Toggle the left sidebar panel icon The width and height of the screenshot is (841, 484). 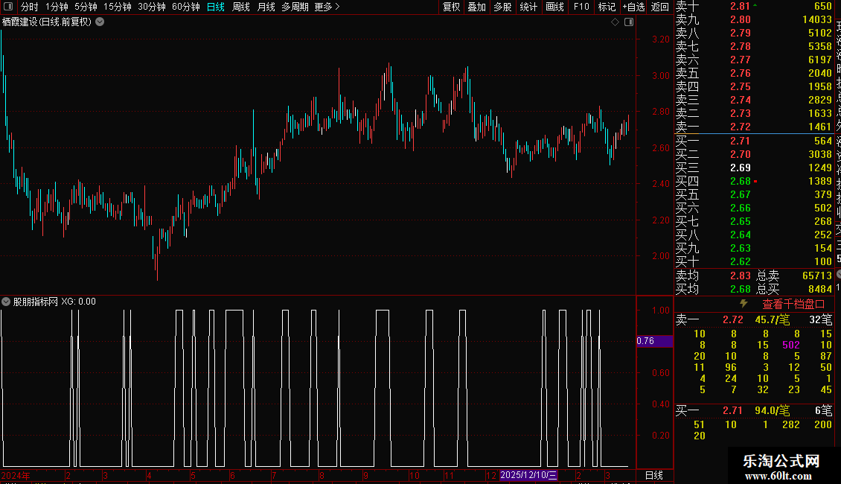8,7
